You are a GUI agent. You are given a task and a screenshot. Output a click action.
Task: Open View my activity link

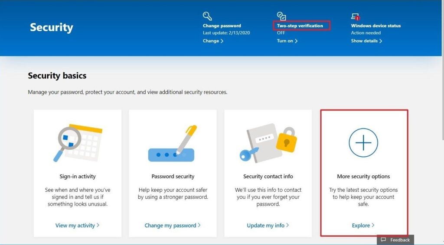coord(77,226)
